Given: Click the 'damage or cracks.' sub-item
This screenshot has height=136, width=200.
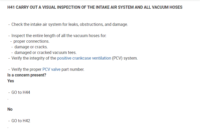Looking at the screenshot, I should click(x=31, y=47).
